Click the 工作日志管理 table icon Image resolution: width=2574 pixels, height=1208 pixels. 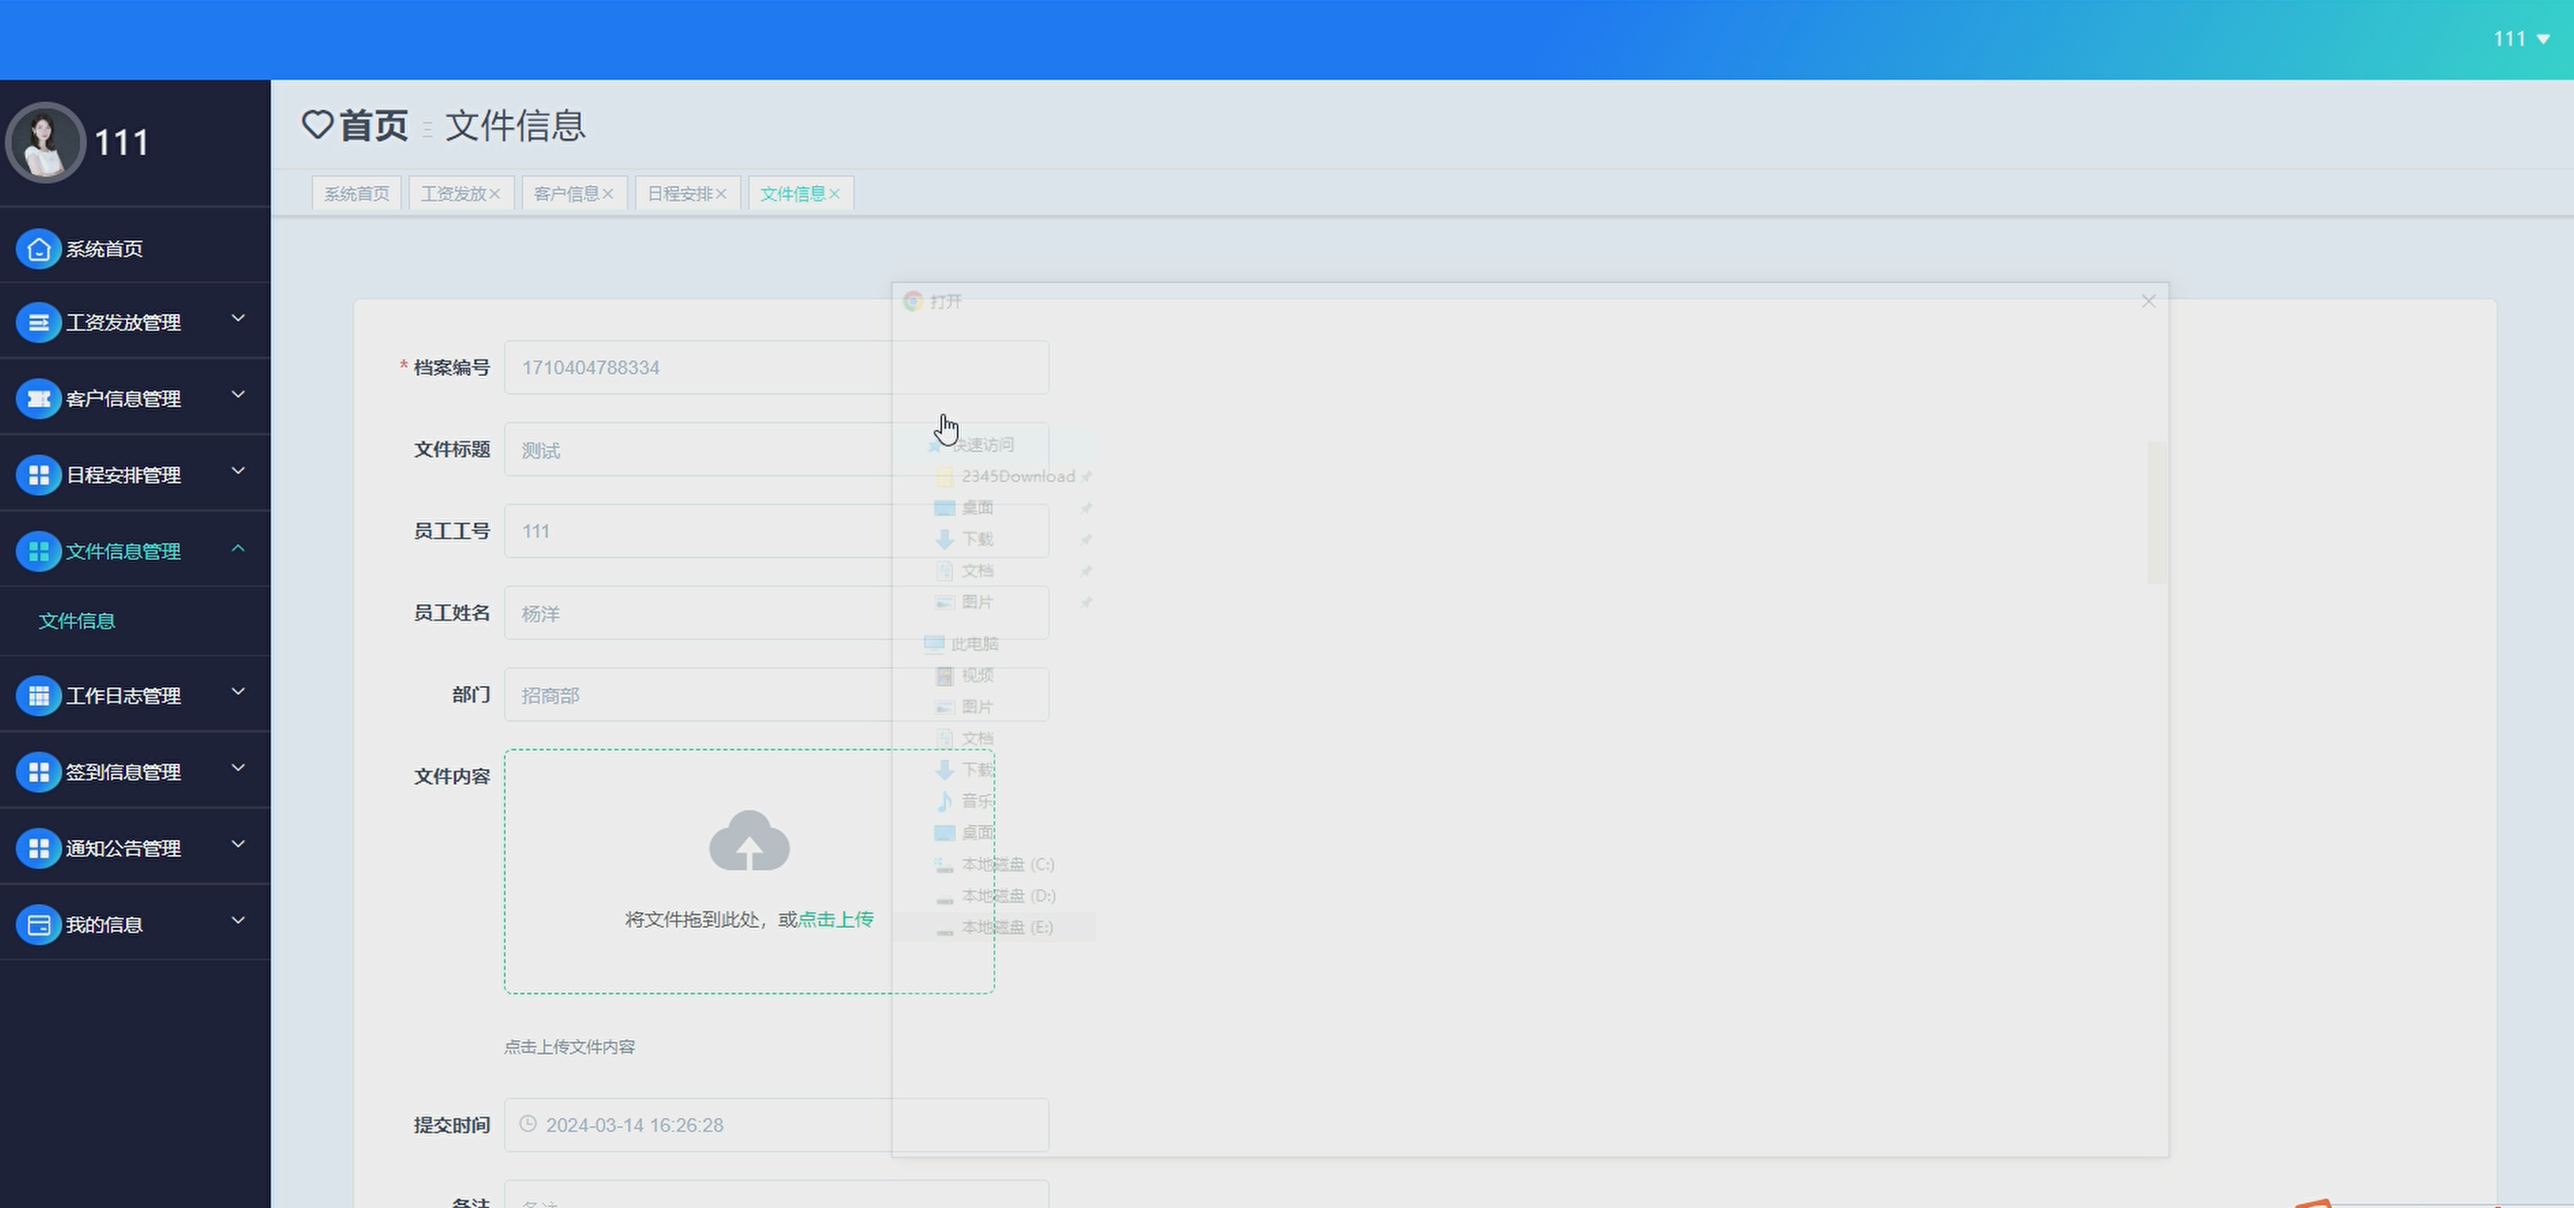point(39,696)
